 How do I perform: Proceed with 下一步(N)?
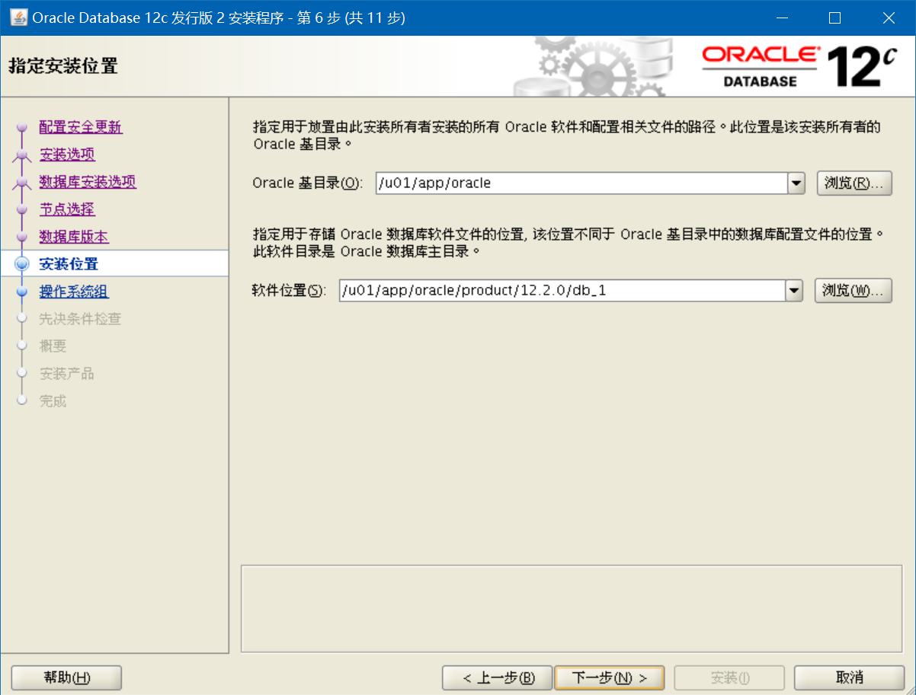[610, 677]
